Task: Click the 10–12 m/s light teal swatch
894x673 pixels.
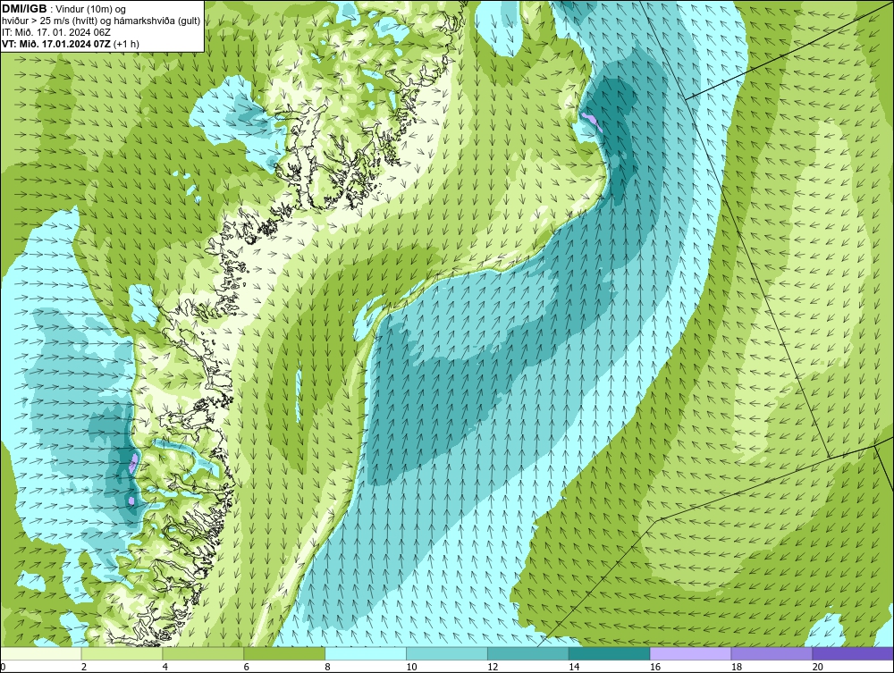Action: 447,653
